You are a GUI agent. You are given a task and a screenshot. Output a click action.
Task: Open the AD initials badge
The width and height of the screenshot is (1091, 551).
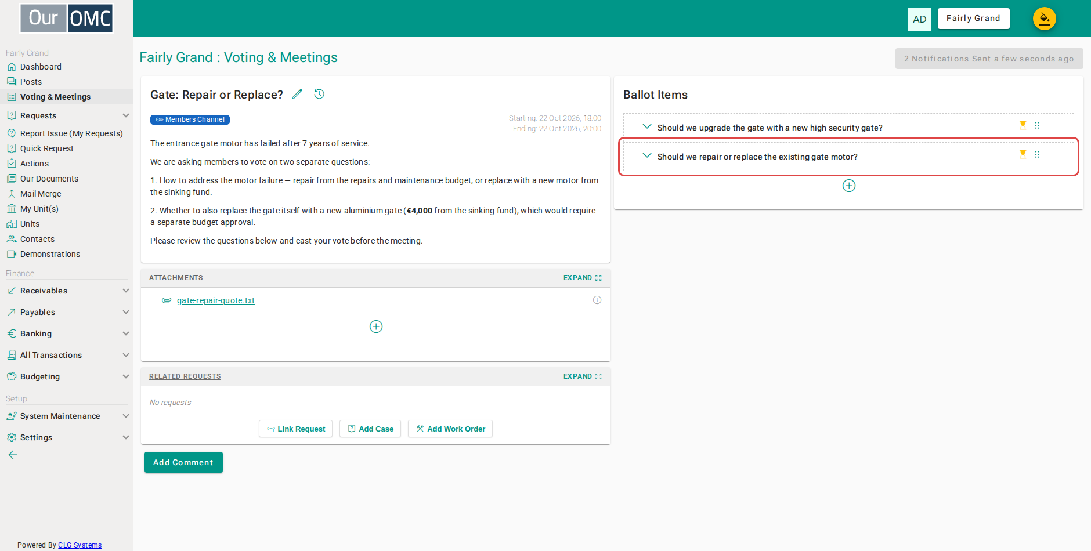[x=920, y=19]
